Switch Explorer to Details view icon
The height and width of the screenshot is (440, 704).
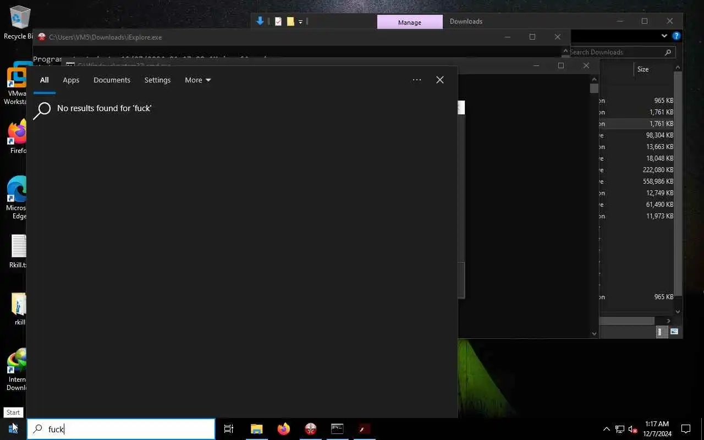point(661,332)
